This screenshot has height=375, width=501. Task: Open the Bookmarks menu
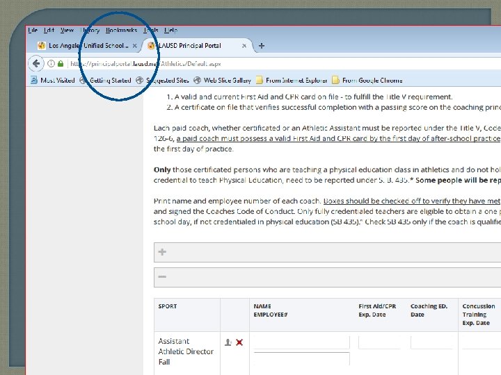click(x=121, y=31)
